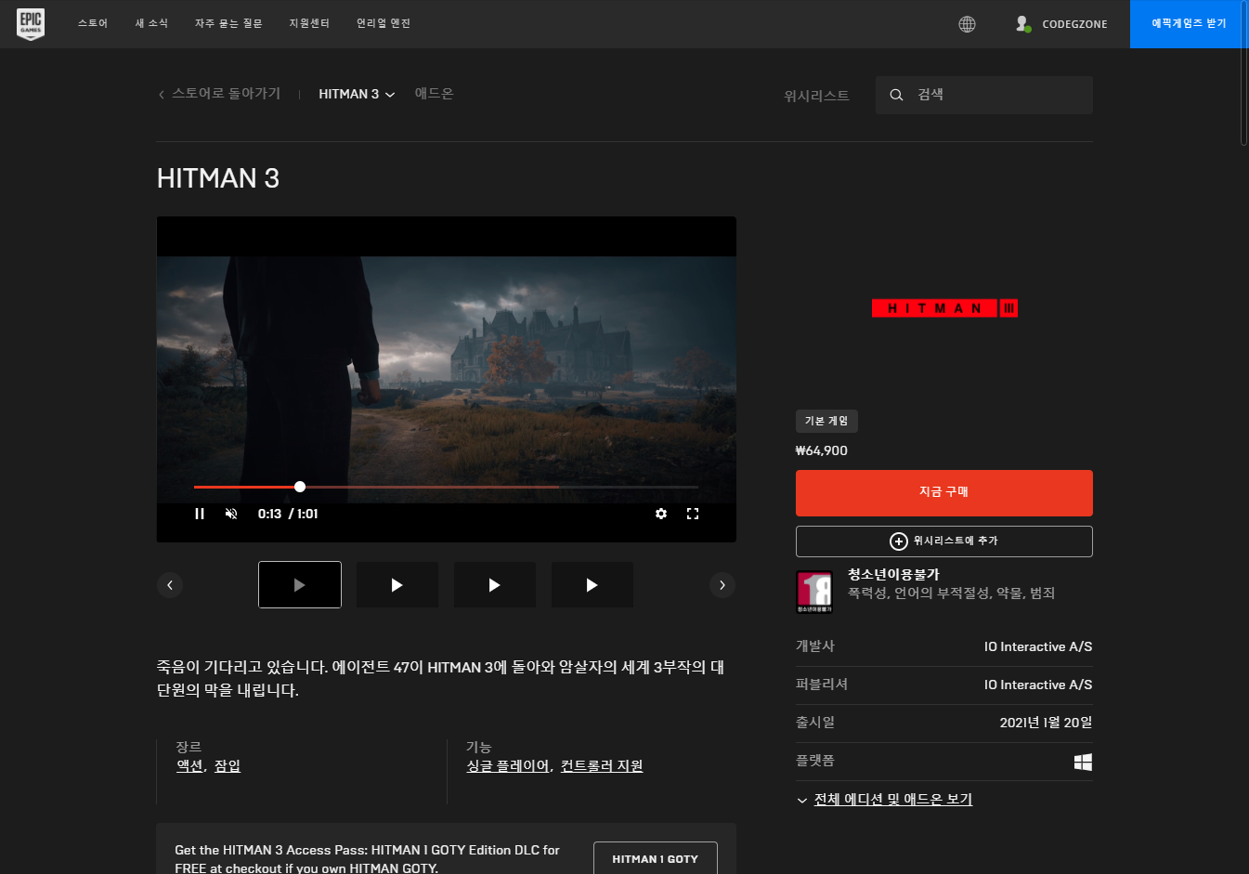Image resolution: width=1249 pixels, height=874 pixels.
Task: Open the HITMAN 3 dropdown
Action: [357, 94]
